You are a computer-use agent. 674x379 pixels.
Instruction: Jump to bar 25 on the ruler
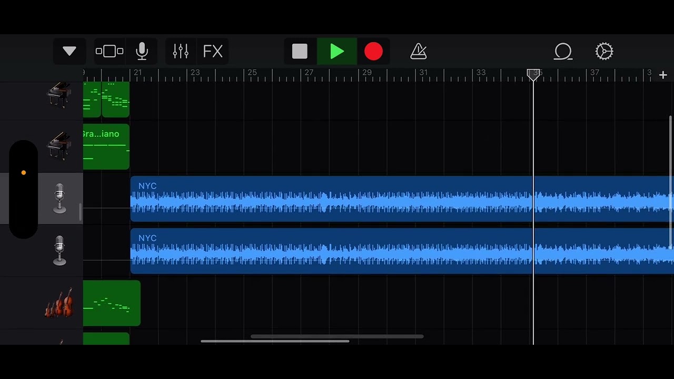coord(252,73)
